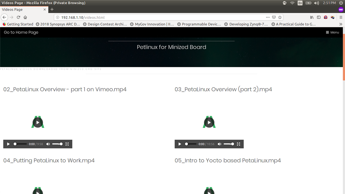This screenshot has height=194, width=345.
Task: Play 05_Intro to Yocto video overlay button
Action: point(209,191)
